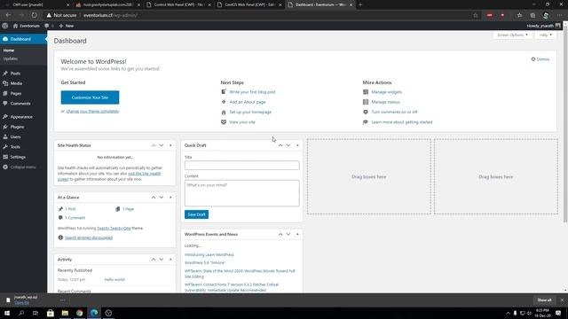
Task: Open the WordPress logo menu in admin bar
Action: coord(5,26)
